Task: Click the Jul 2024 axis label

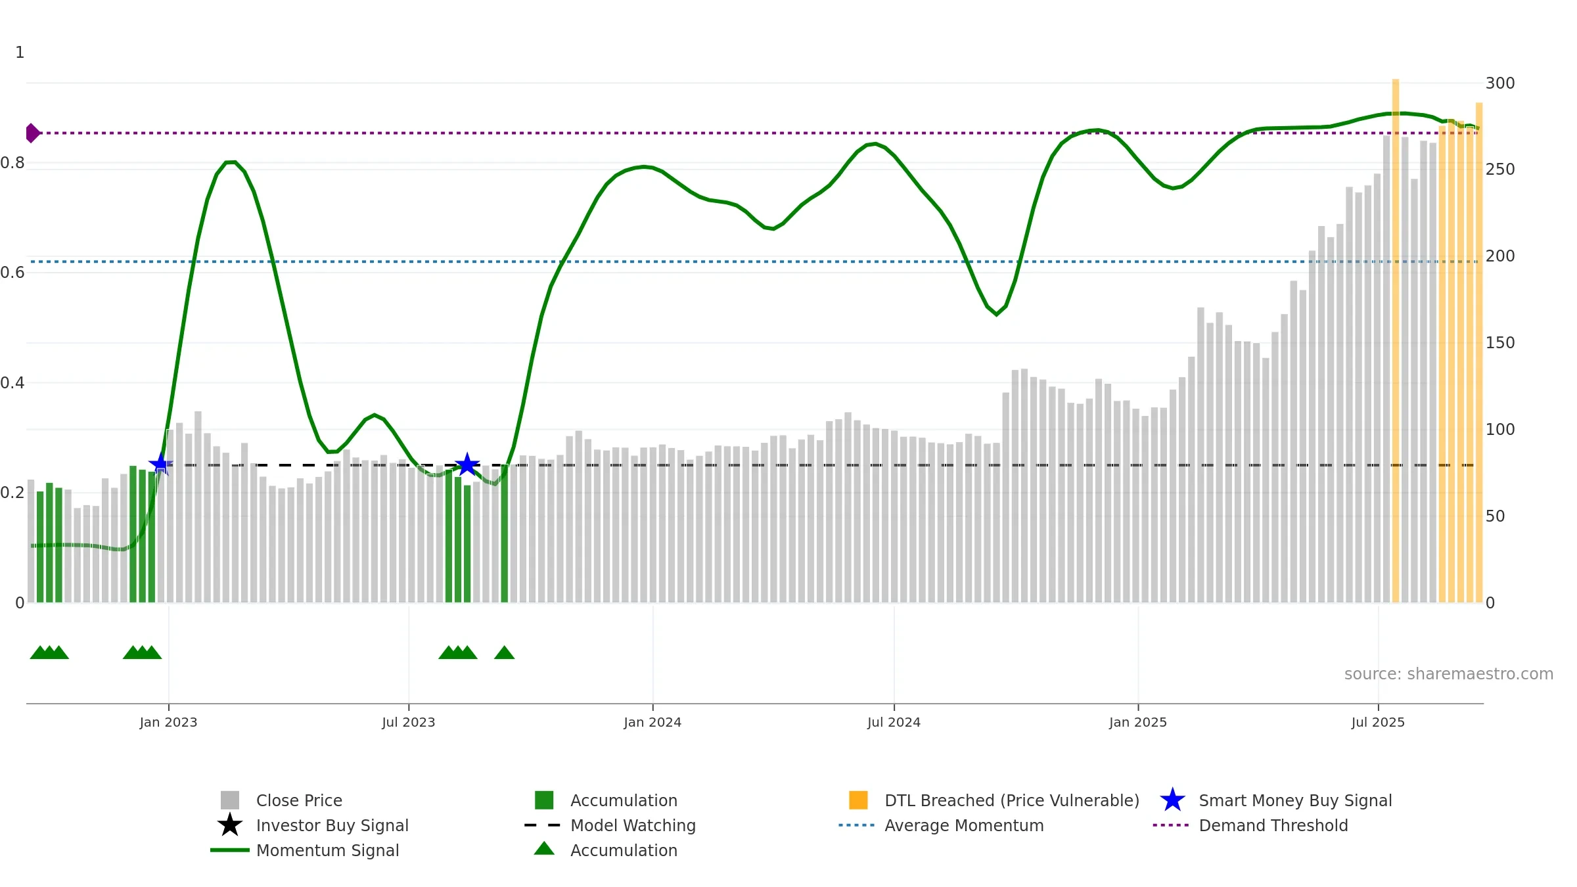Action: (894, 722)
